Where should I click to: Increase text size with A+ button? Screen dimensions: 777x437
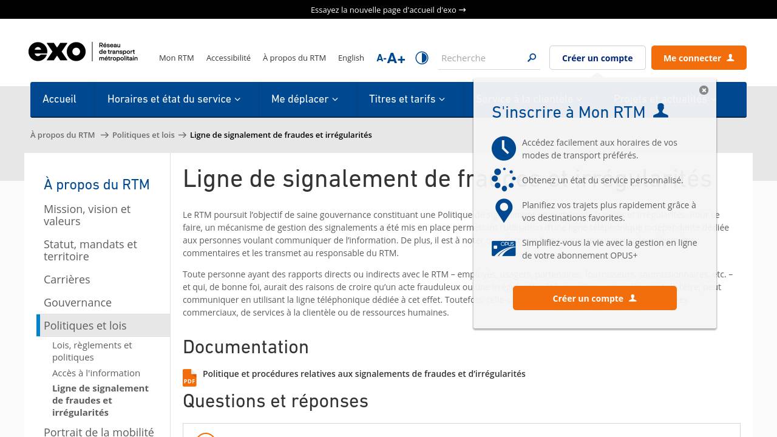pos(396,58)
